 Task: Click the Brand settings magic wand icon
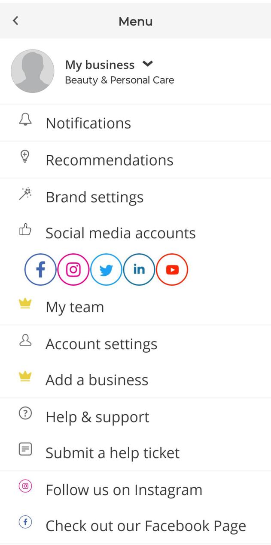click(25, 194)
